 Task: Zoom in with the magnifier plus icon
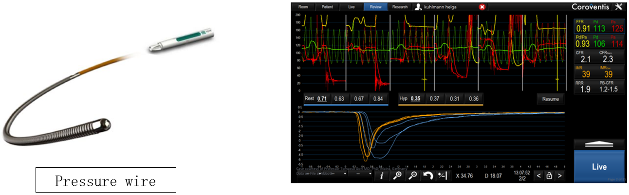(398, 176)
